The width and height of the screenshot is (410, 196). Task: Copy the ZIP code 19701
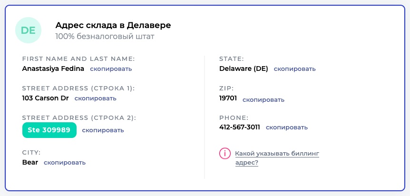[x=264, y=100]
